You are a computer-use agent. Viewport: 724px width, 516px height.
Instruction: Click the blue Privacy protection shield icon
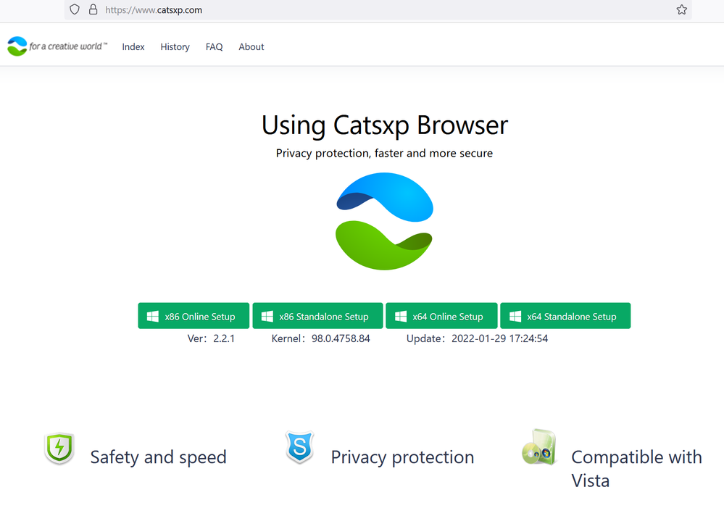click(299, 447)
